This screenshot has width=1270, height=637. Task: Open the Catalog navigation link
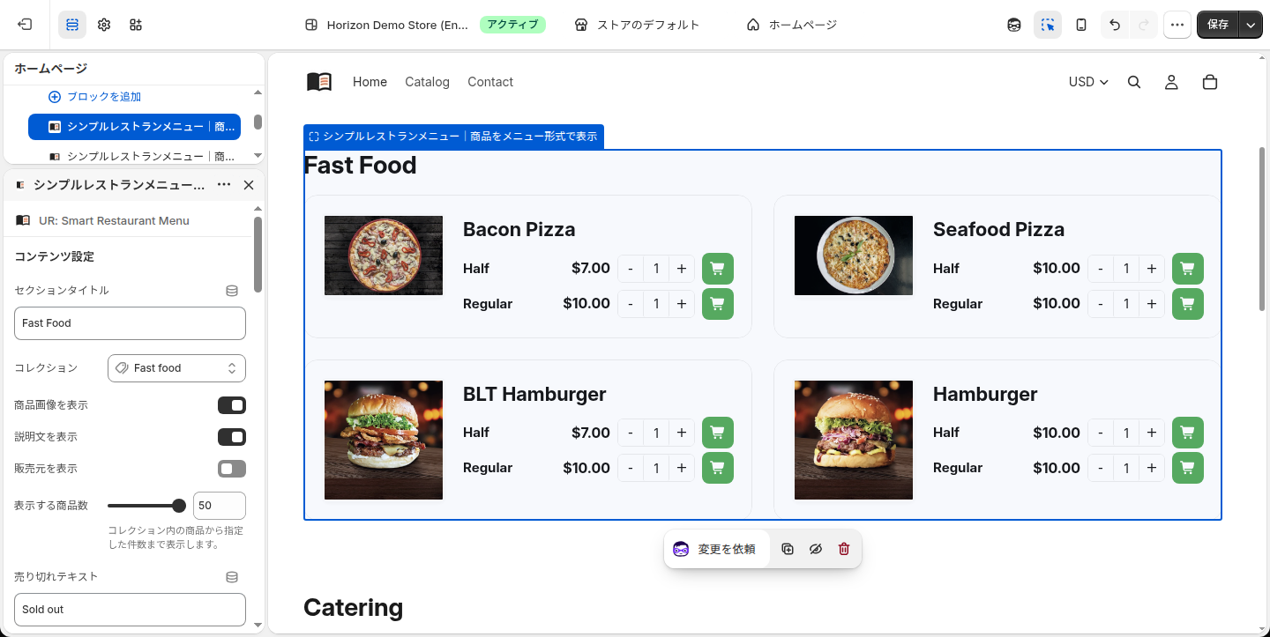click(x=427, y=82)
